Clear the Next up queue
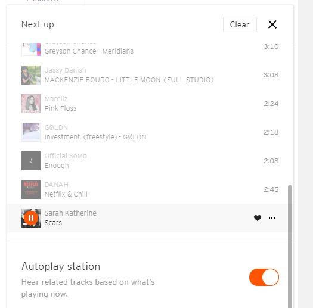 [x=240, y=24]
